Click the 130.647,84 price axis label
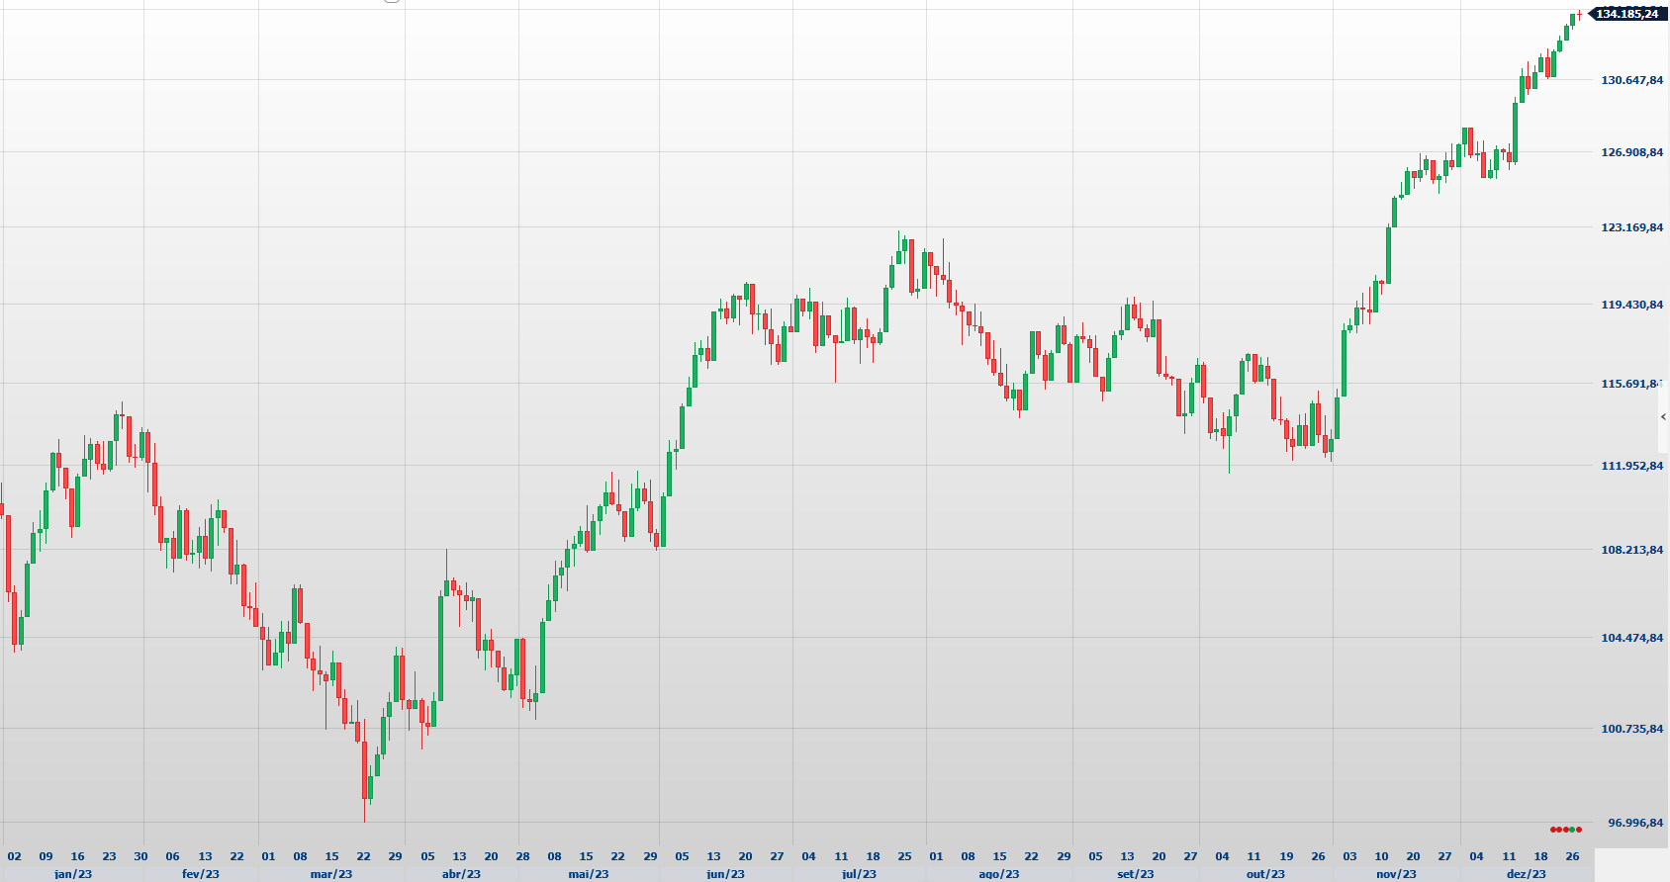The width and height of the screenshot is (1670, 882). (x=1631, y=80)
